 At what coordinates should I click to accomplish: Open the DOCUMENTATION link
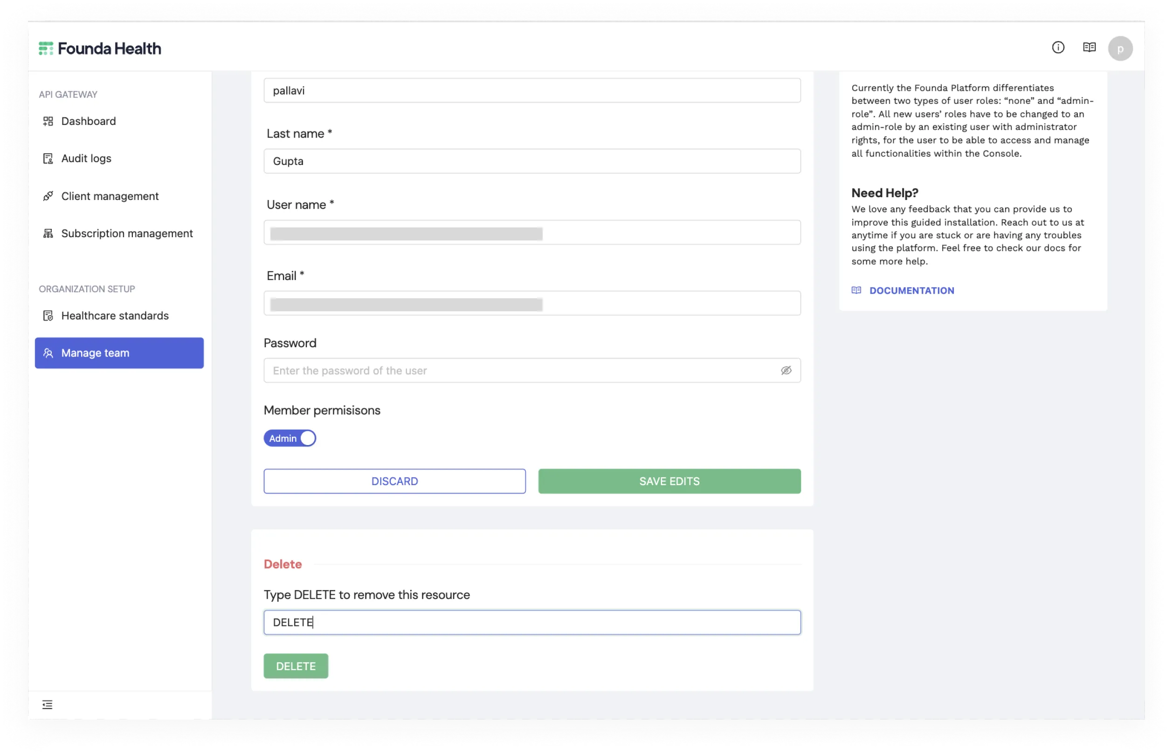pos(911,290)
